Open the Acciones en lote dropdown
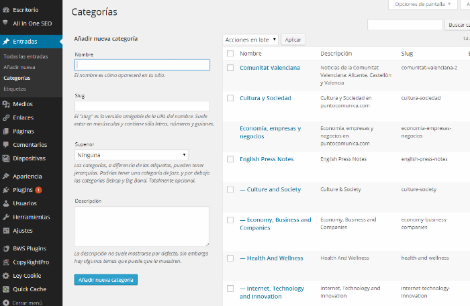The height and width of the screenshot is (306, 470). pos(250,40)
